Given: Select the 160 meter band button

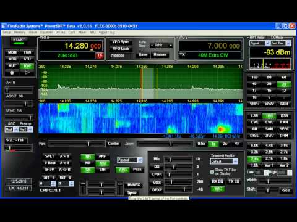Looking at the screenshot, I should [254, 77].
